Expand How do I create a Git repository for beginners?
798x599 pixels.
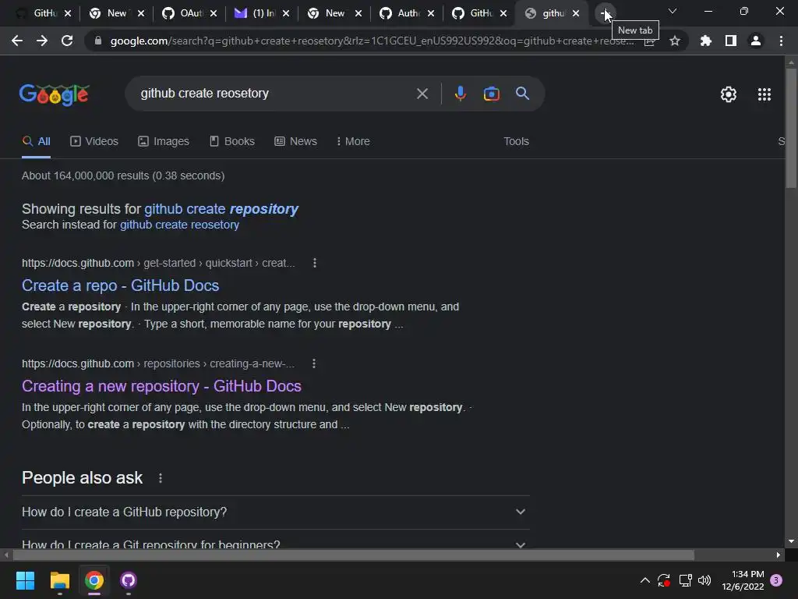(x=275, y=543)
